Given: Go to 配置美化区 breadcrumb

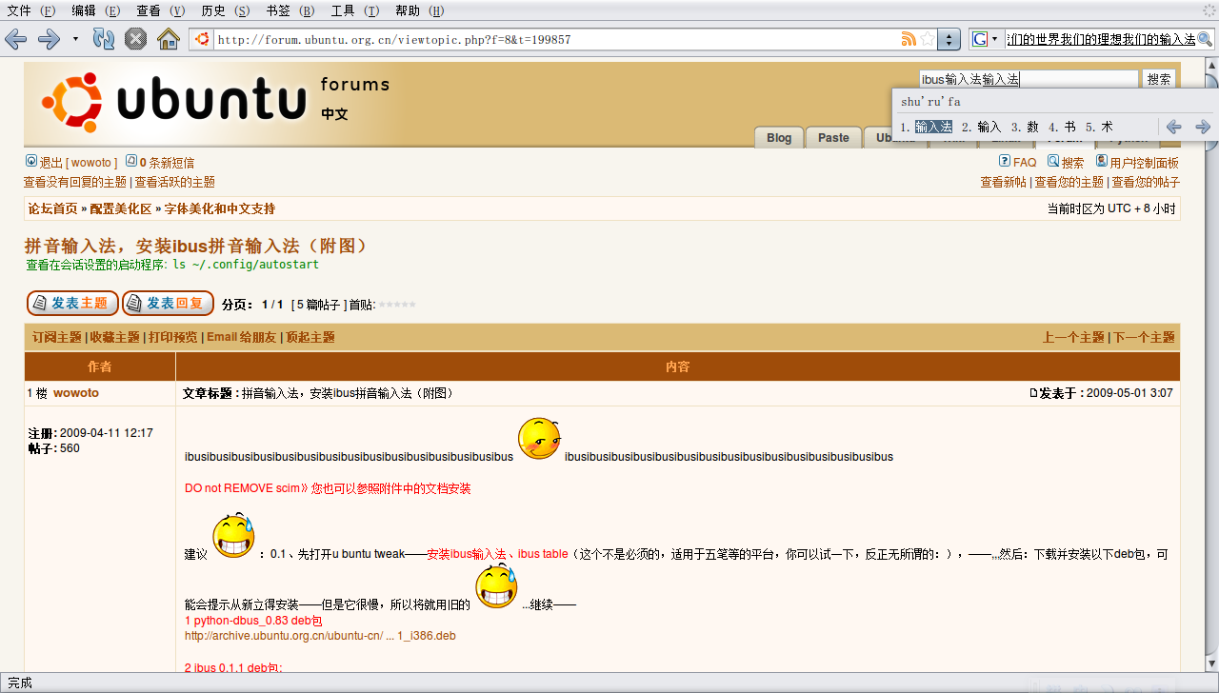Looking at the screenshot, I should point(121,208).
